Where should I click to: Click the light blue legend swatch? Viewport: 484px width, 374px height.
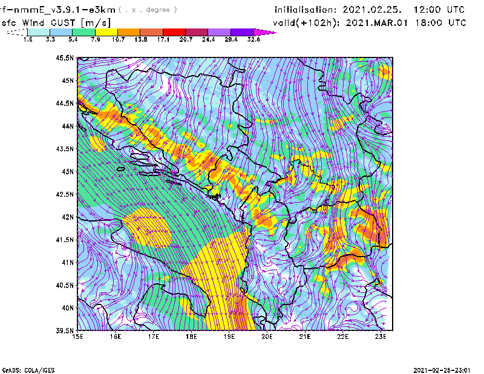pos(61,32)
